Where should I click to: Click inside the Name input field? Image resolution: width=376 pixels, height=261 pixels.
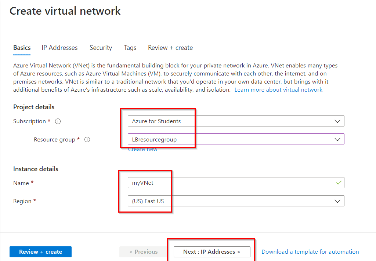pyautogui.click(x=220, y=183)
